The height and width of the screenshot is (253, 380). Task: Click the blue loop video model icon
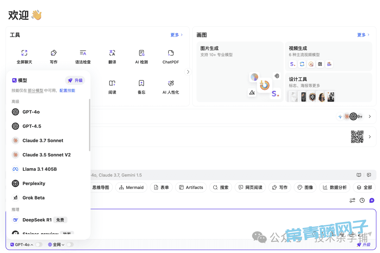[302, 64]
